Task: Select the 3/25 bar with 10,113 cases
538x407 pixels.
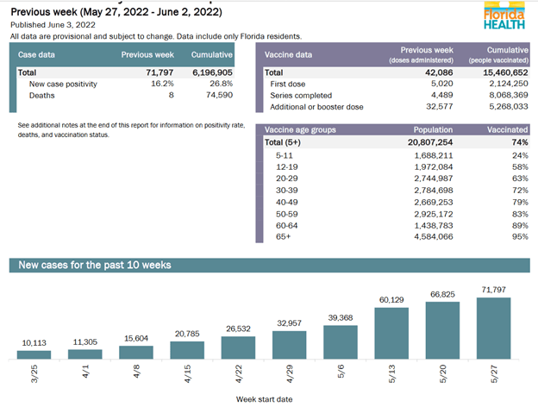Action: pyautogui.click(x=34, y=354)
